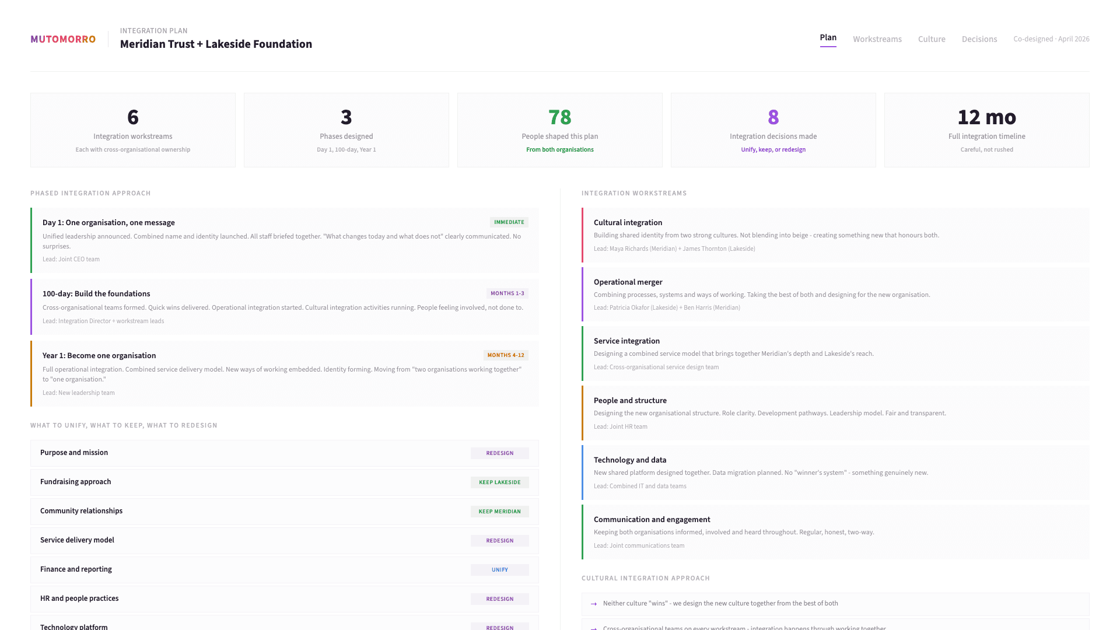
Task: Click UNIFY tag for Finance and reporting
Action: 499,570
